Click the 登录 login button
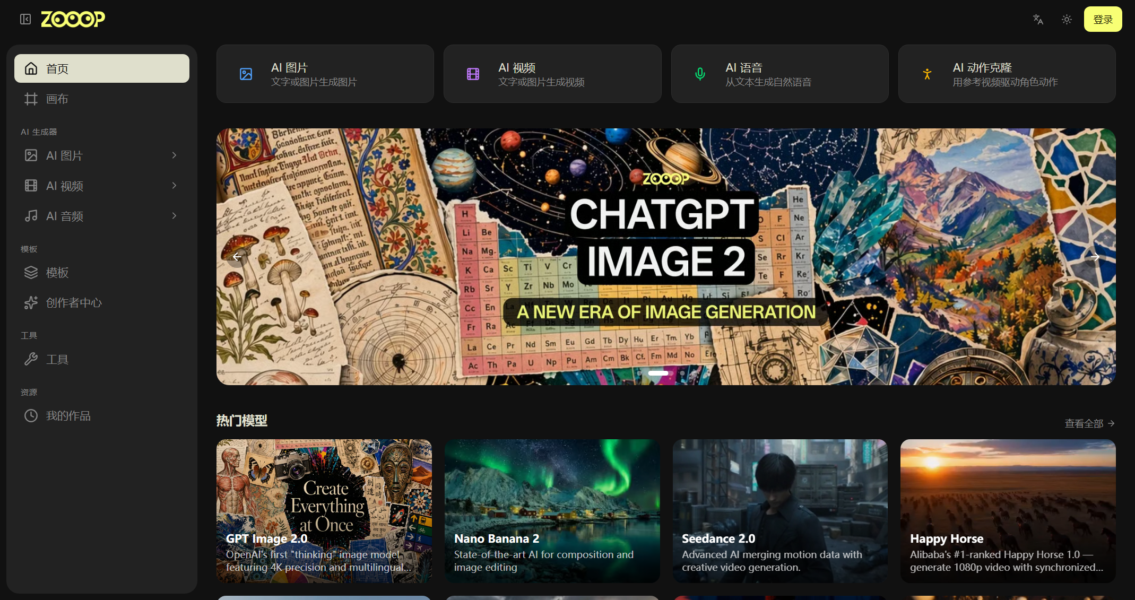 click(1103, 20)
